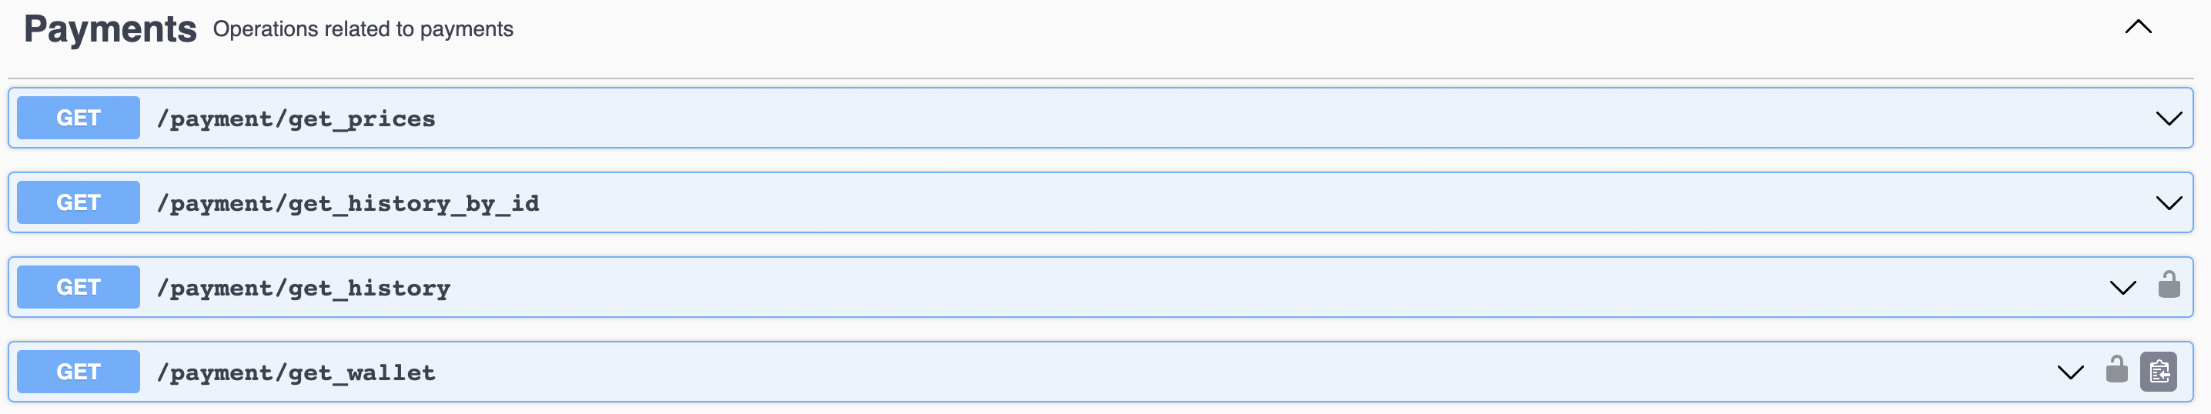This screenshot has width=2211, height=414.
Task: Open the /payment/get_prices endpoint path
Action: [296, 119]
